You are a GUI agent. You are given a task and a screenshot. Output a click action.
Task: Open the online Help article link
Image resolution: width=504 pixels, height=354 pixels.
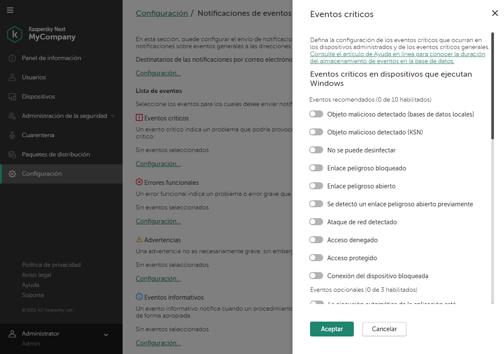398,57
